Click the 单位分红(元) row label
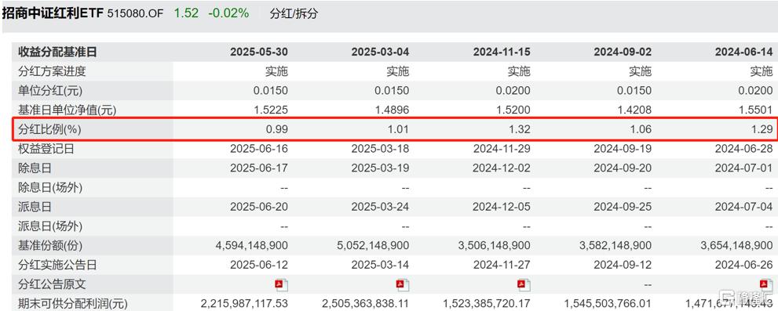 [x=49, y=91]
